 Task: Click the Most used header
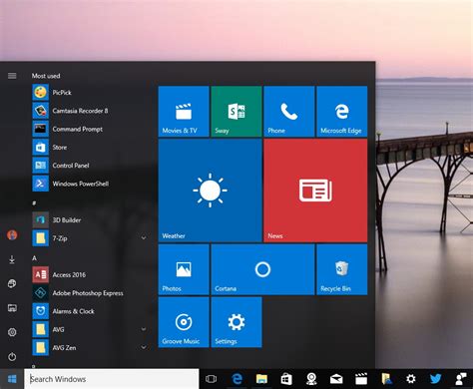point(46,76)
